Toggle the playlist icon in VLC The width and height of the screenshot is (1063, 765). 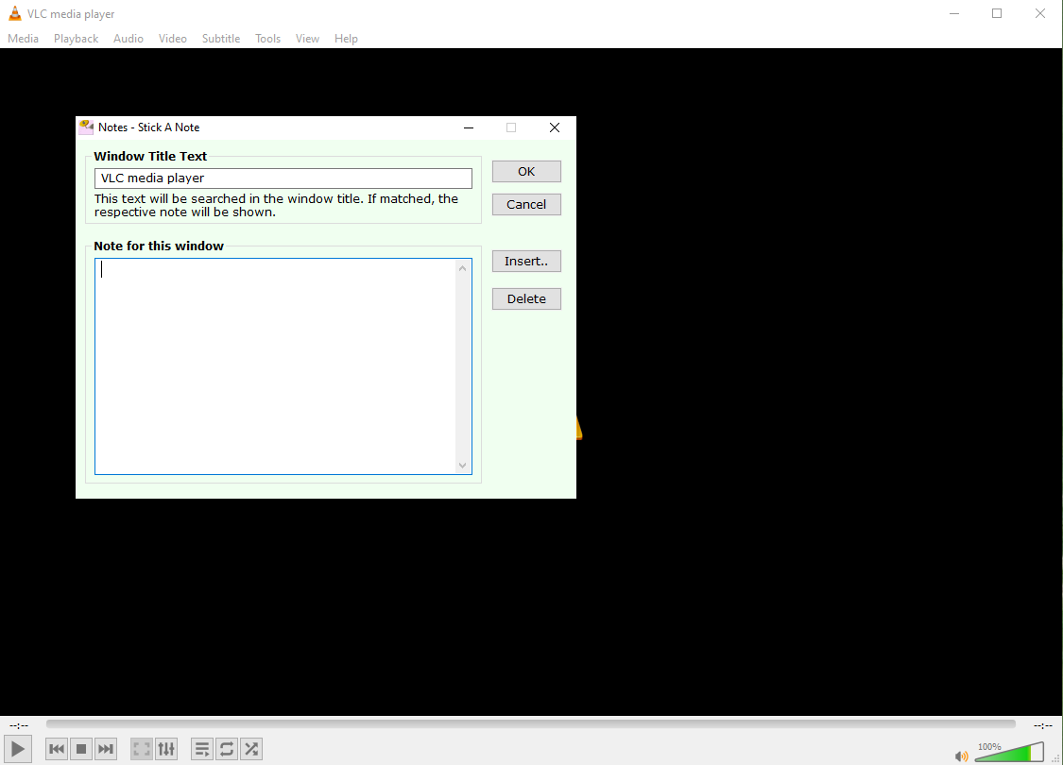click(x=202, y=749)
